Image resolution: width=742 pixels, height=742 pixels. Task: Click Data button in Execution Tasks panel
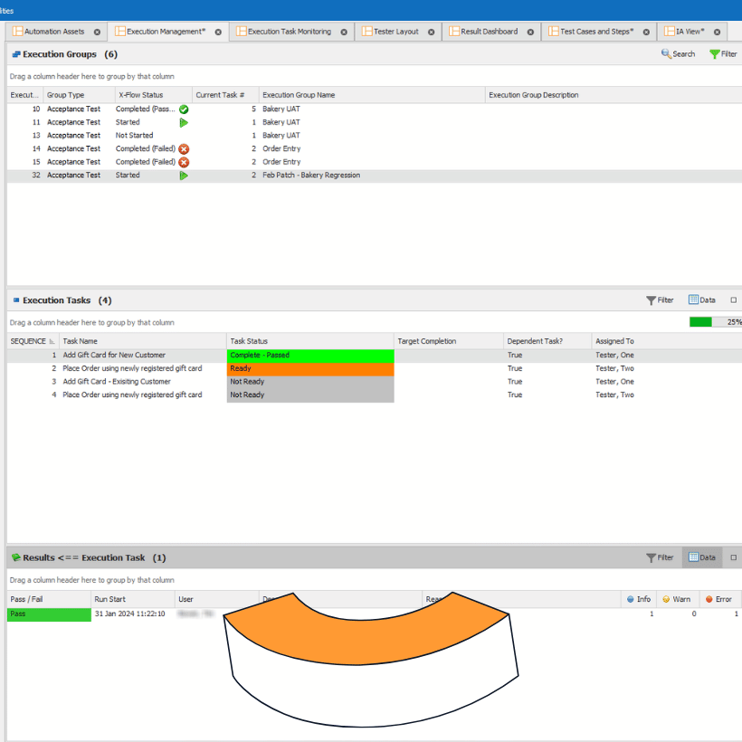coord(702,300)
